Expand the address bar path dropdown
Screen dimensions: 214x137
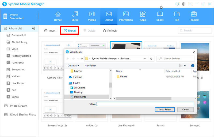[x=145, y=59]
